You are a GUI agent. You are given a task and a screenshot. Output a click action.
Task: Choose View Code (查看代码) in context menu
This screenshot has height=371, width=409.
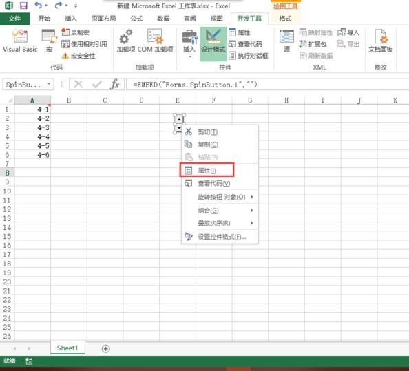(x=220, y=183)
